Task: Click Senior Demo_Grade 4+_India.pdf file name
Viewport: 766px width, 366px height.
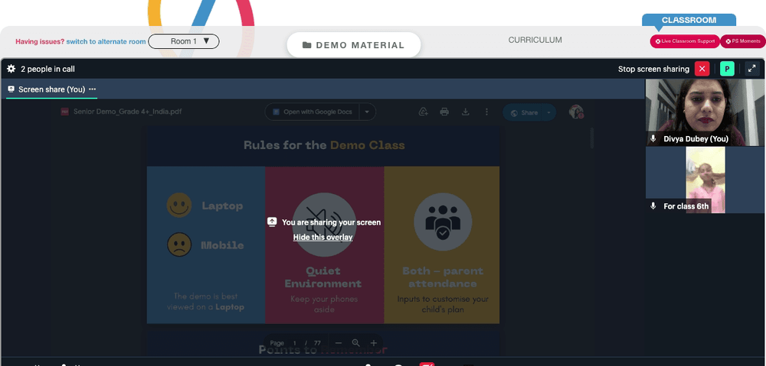Action: (127, 112)
